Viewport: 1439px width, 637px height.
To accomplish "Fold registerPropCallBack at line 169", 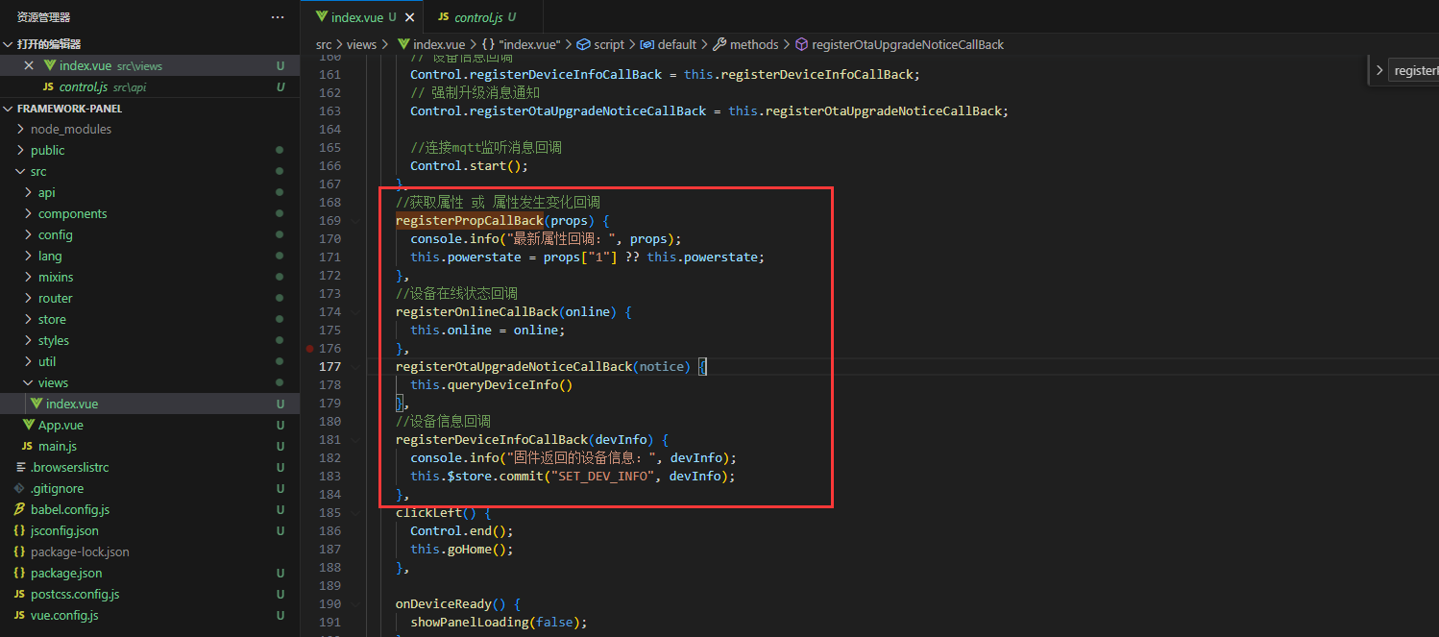I will tap(356, 220).
